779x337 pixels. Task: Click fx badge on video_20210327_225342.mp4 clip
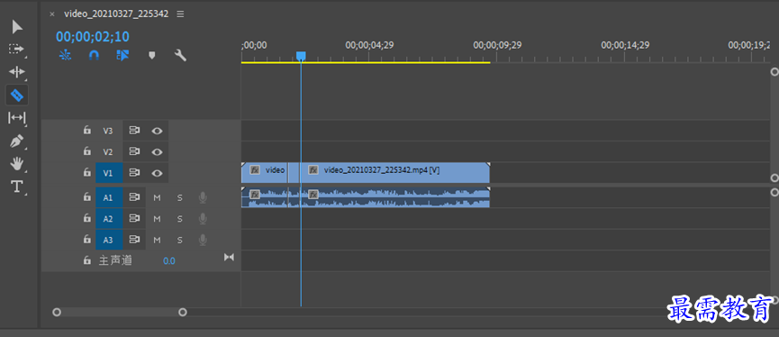(313, 170)
